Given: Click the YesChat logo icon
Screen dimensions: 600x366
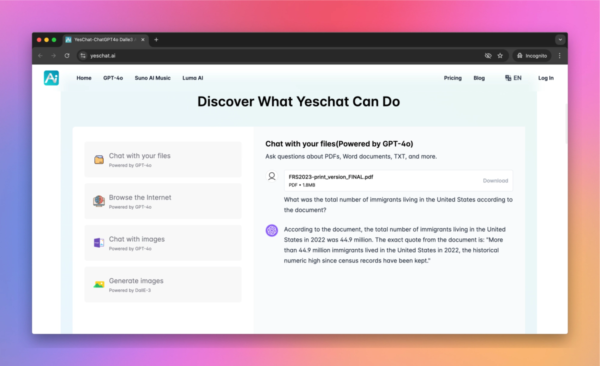Looking at the screenshot, I should point(51,78).
